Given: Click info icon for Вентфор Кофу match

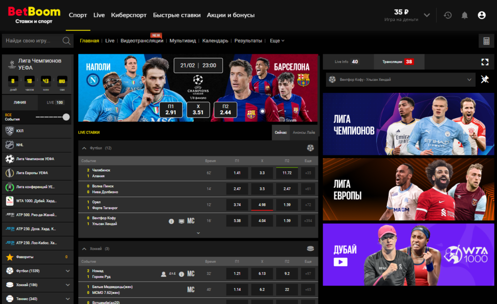Looking at the screenshot, I should [171, 221].
